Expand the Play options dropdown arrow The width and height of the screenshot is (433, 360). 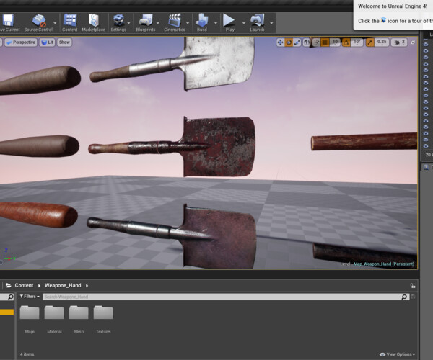pyautogui.click(x=244, y=23)
